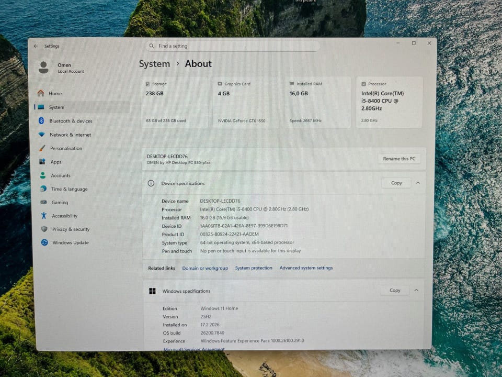Click the Windows Update sync icon
This screenshot has width=502, height=377.
coord(44,242)
